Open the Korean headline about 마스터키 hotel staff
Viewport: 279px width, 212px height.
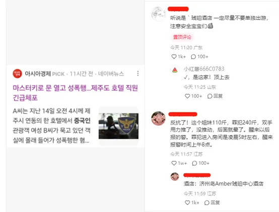click(75, 93)
